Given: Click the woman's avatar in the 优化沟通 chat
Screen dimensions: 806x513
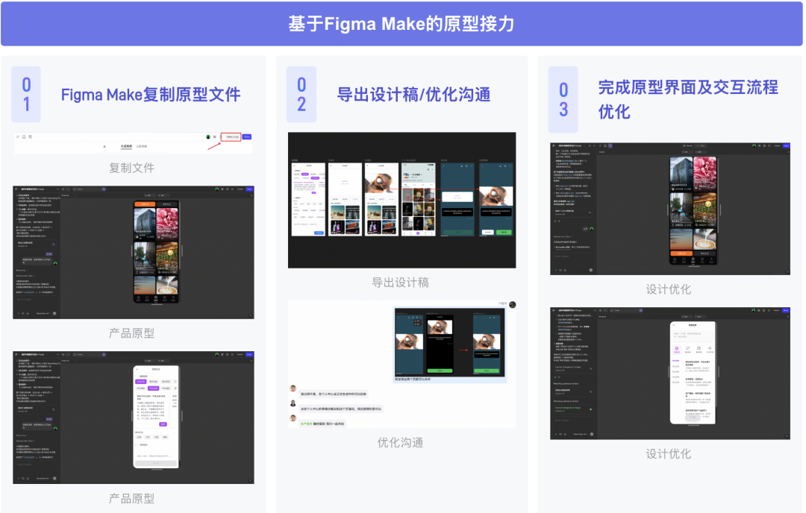Looking at the screenshot, I should tap(293, 403).
